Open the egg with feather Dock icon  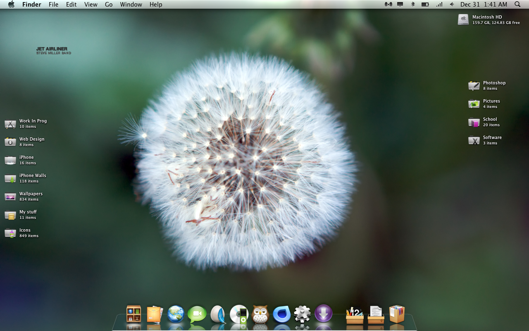(x=218, y=314)
